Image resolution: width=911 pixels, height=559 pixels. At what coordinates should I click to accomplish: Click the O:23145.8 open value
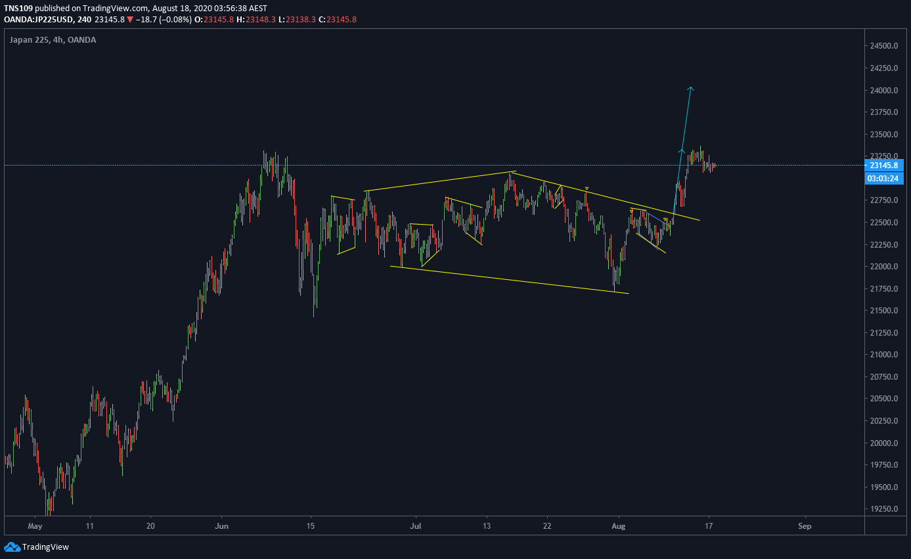[215, 20]
